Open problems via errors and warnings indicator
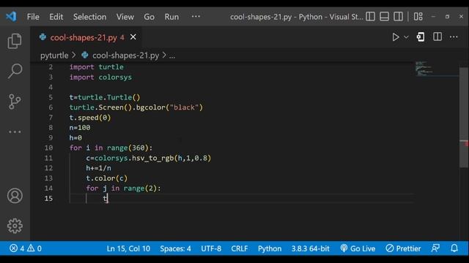Image resolution: width=469 pixels, height=263 pixels. coord(26,248)
